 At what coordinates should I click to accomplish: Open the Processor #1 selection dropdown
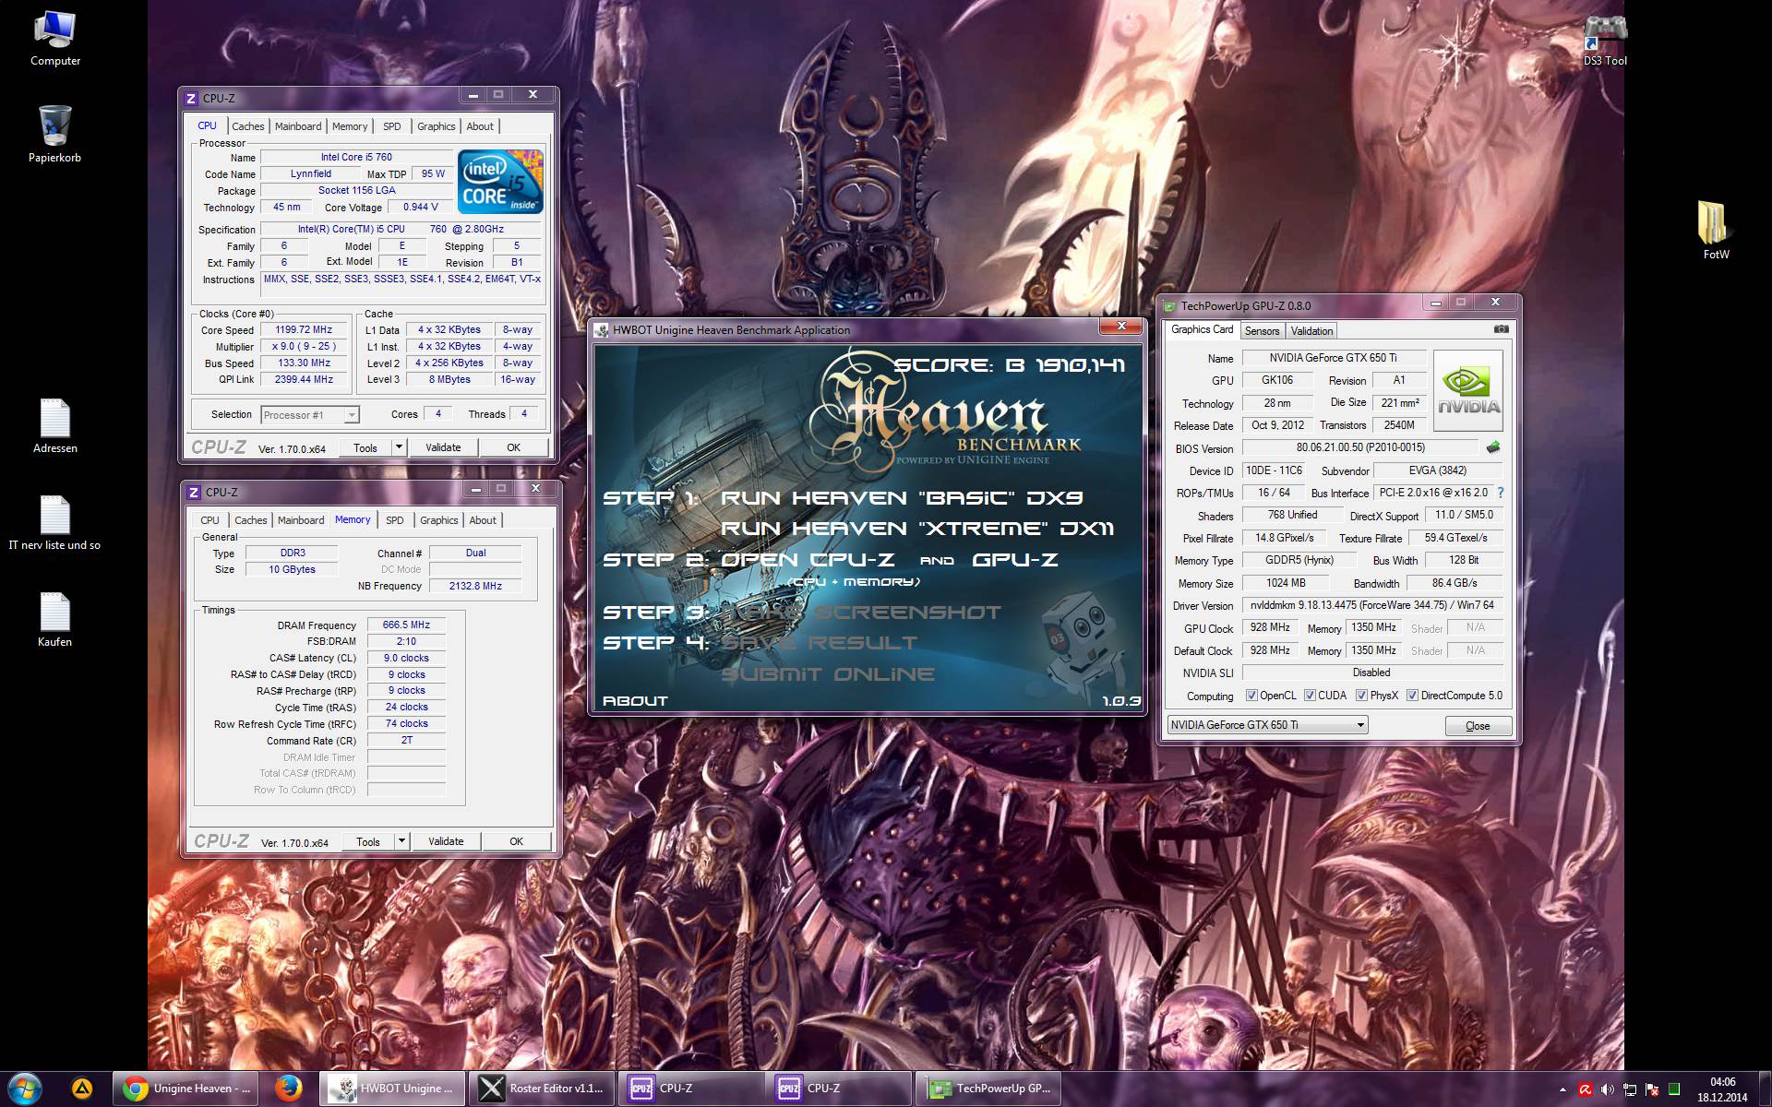coord(351,415)
